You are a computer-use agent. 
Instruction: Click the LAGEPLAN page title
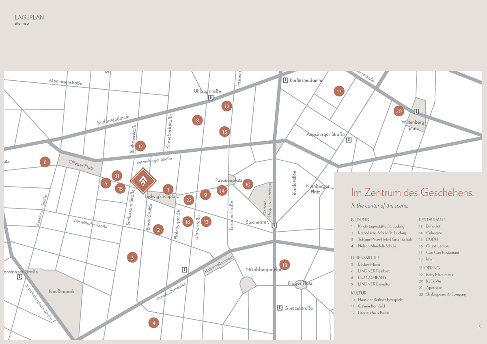29,17
